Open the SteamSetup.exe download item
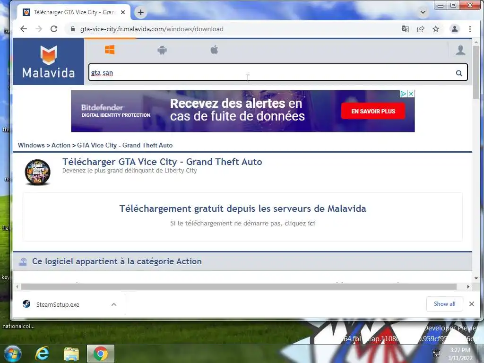Image resolution: width=484 pixels, height=363 pixels. coord(58,305)
